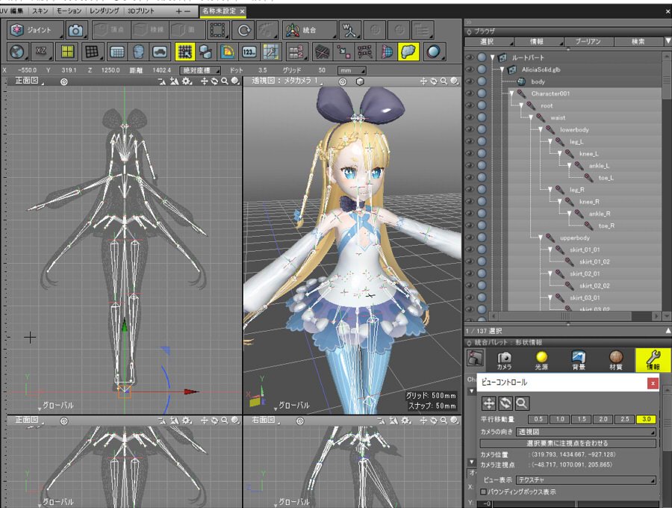Image resolution: width=672 pixels, height=508 pixels.
Task: Toggle visibility eye of knee_L row
Action: [470, 153]
